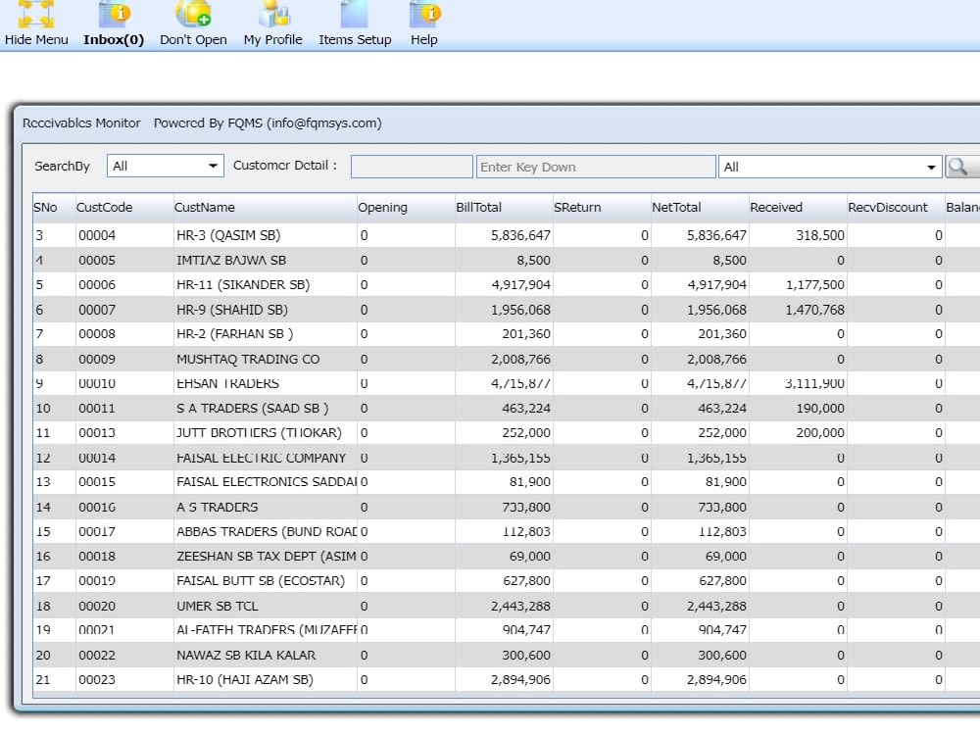Expand the SearchBy dropdown
This screenshot has width=980, height=735.
tap(166, 167)
